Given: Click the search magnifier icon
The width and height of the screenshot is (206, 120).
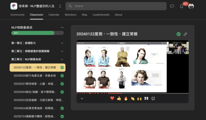Looking at the screenshot, I should point(70,6).
